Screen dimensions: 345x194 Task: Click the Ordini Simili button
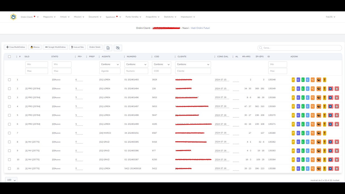pos(95,47)
